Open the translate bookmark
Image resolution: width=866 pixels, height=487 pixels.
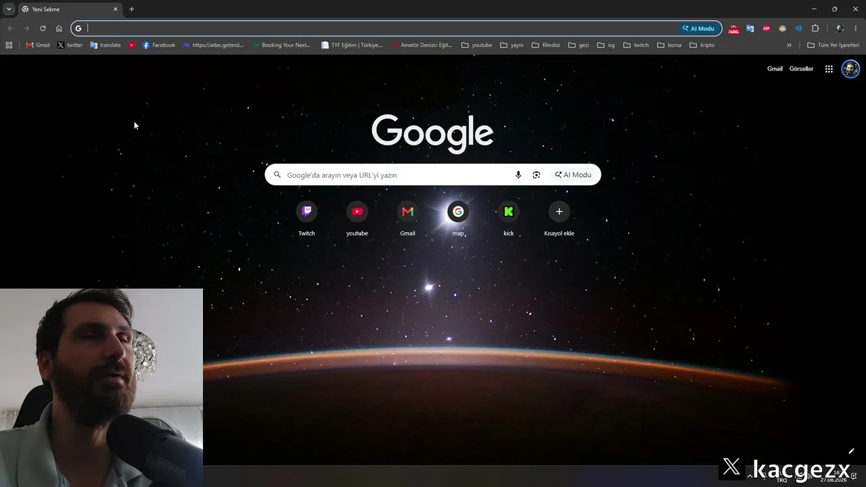(105, 45)
